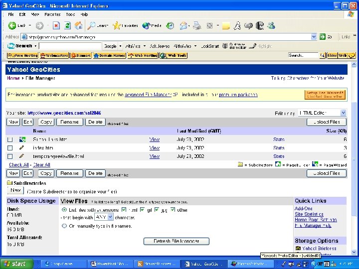Click the Refresh File Manager button
The height and width of the screenshot is (269, 359).
click(x=177, y=241)
